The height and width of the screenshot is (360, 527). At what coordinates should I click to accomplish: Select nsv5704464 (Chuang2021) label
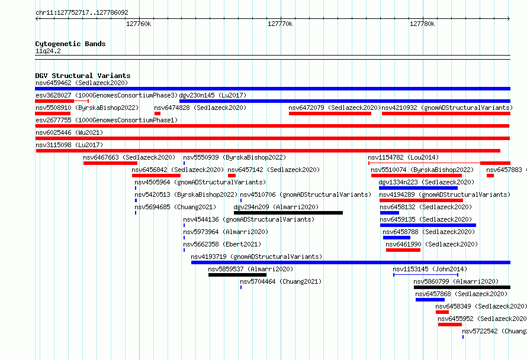pos(281,281)
